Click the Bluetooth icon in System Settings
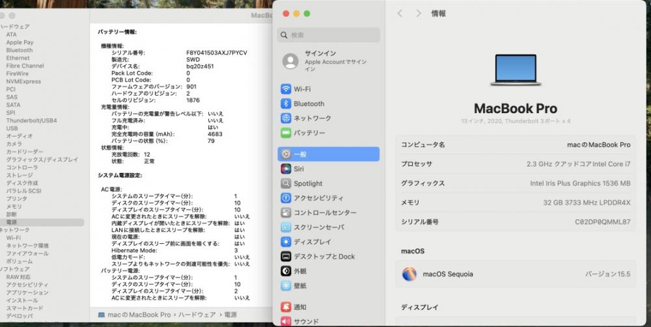Viewport: 651px width, 327px height. click(x=286, y=103)
